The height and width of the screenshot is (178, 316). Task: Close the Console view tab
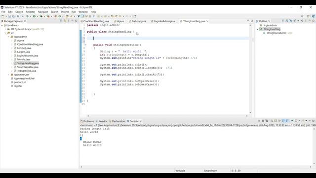[140, 121]
